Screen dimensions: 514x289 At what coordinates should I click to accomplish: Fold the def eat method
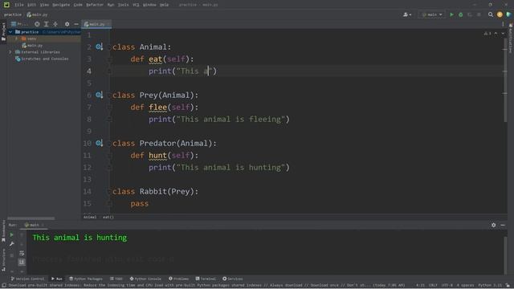(x=109, y=59)
